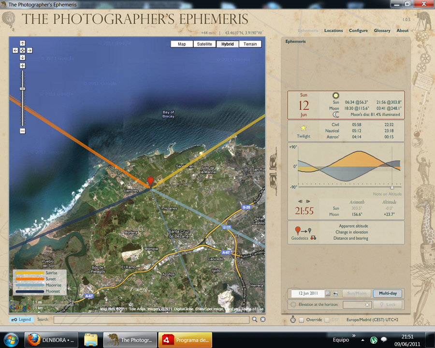The height and width of the screenshot is (348, 435).
Task: Go to the Ephemeris page in top navigation
Action: click(308, 30)
